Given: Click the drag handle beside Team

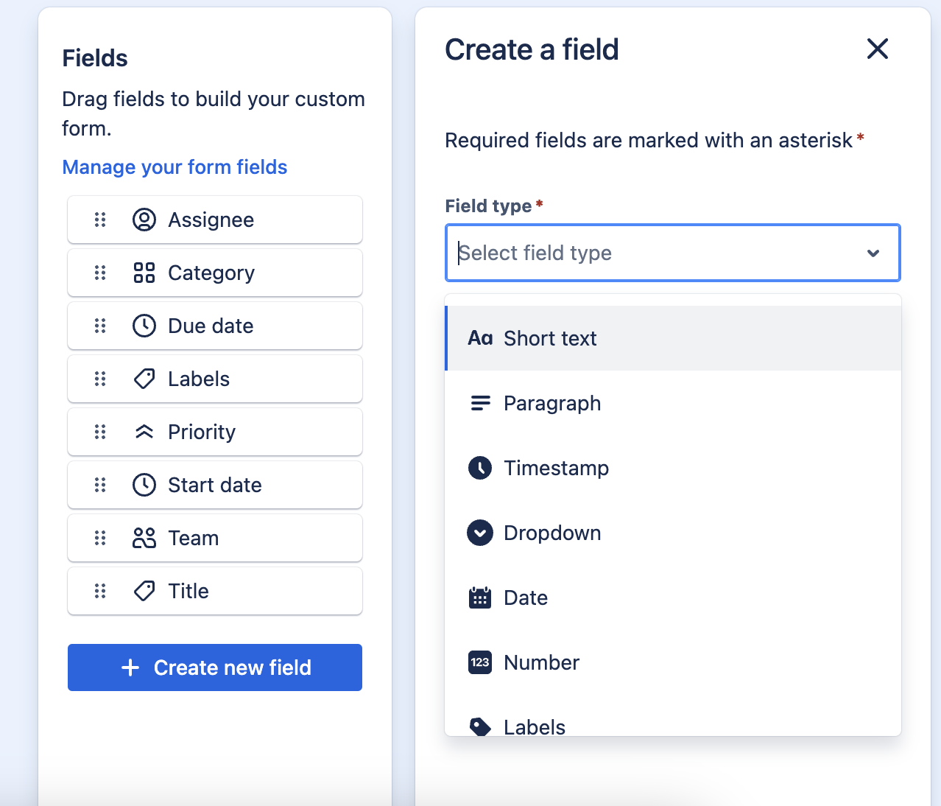Looking at the screenshot, I should [100, 538].
